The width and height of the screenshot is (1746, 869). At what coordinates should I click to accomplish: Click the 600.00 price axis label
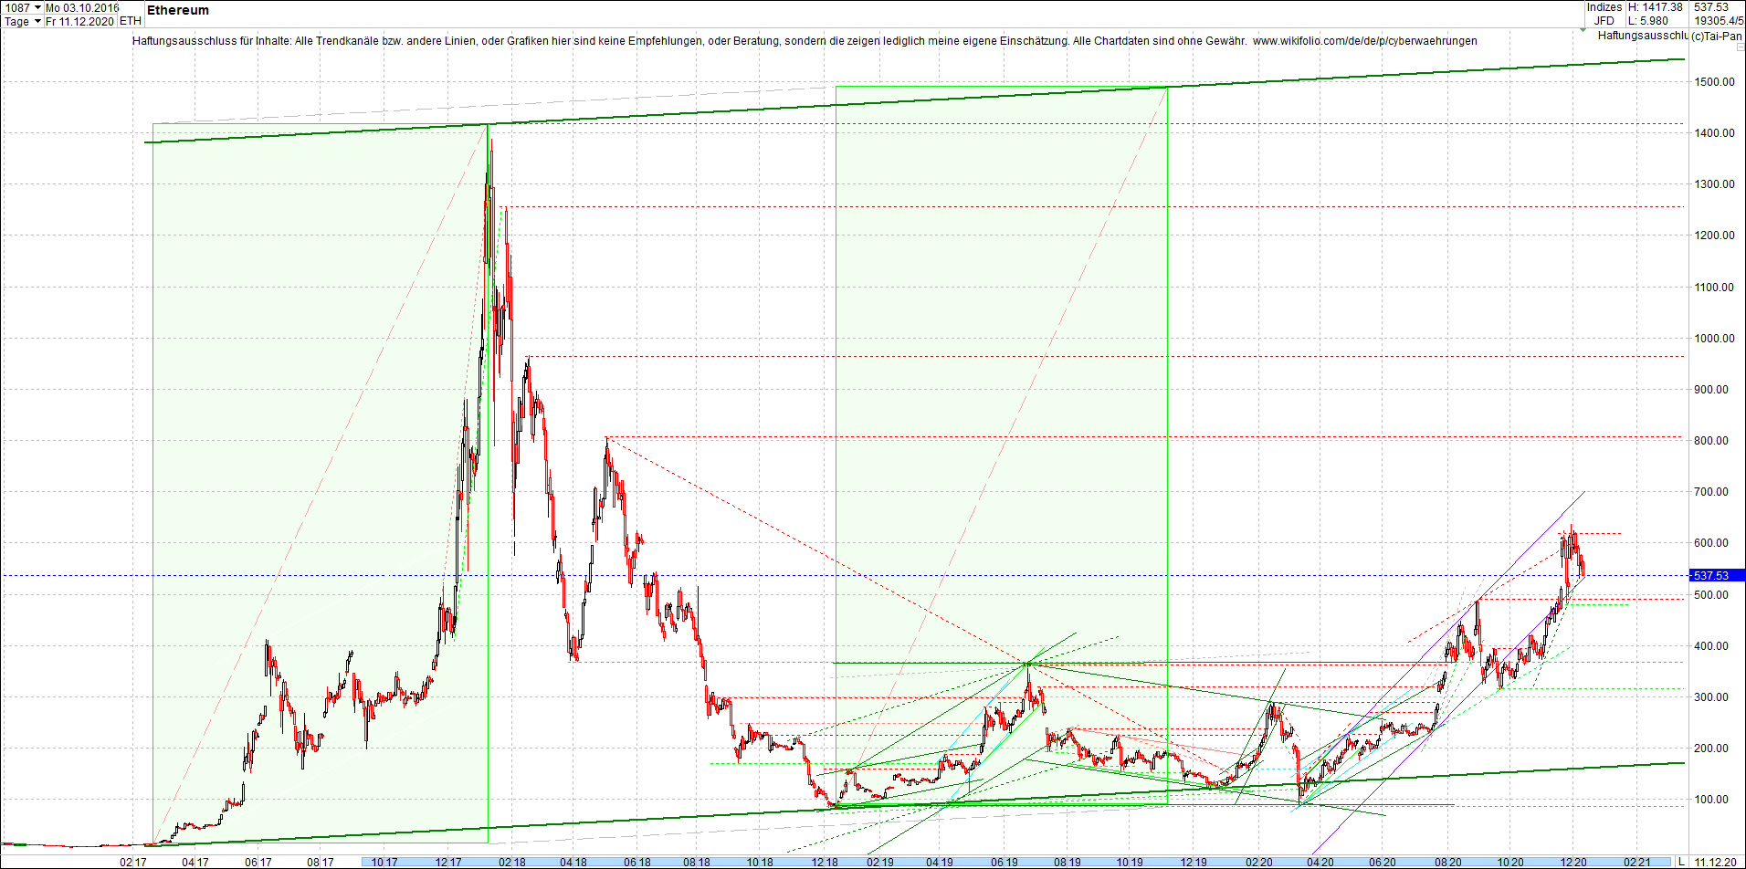pos(1712,543)
